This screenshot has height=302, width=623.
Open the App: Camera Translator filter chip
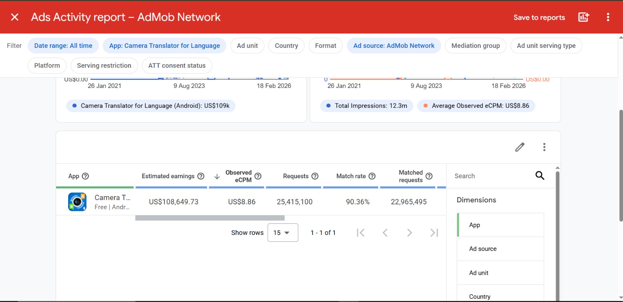point(164,46)
